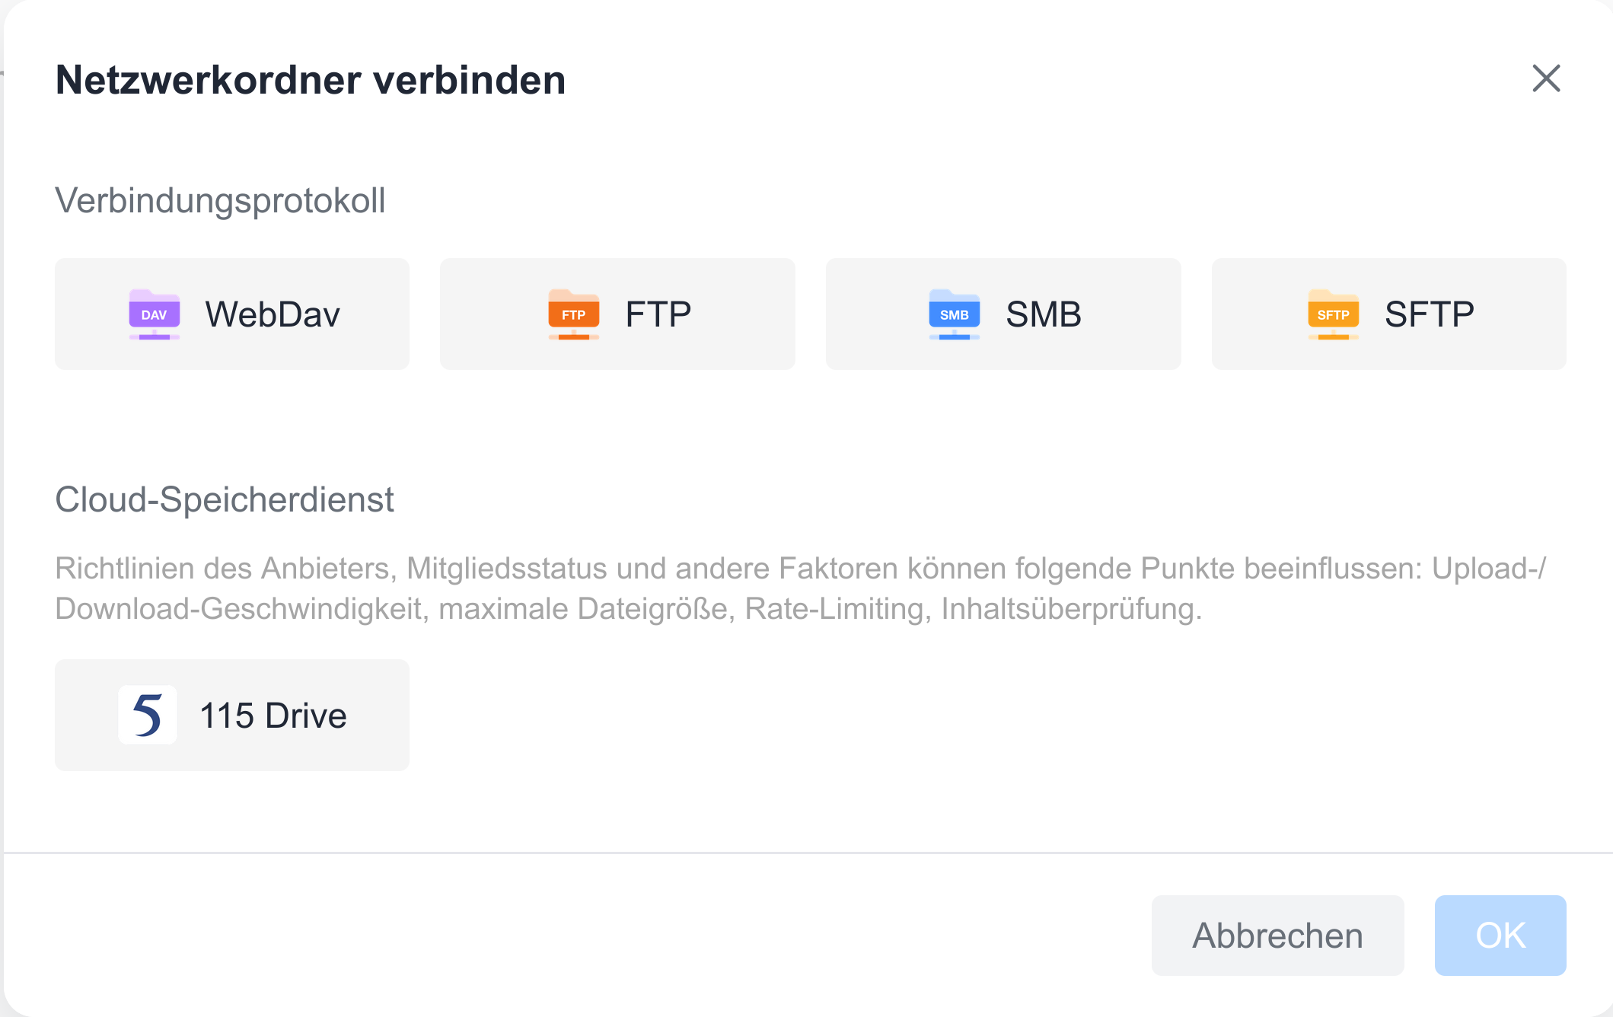Choose the 115 Drive label
The image size is (1613, 1017).
tap(273, 716)
